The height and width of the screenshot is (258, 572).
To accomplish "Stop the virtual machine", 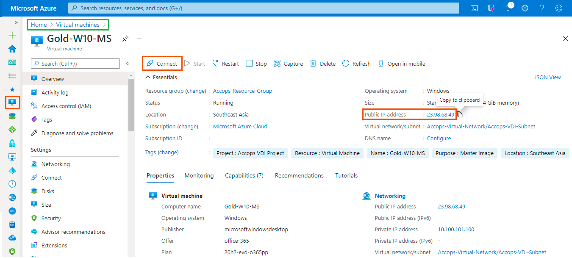I will click(x=256, y=64).
